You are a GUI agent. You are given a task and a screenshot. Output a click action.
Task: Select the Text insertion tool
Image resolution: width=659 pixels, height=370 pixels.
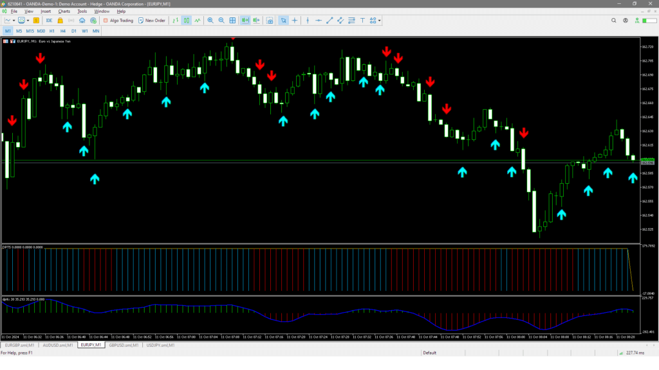[x=364, y=21]
